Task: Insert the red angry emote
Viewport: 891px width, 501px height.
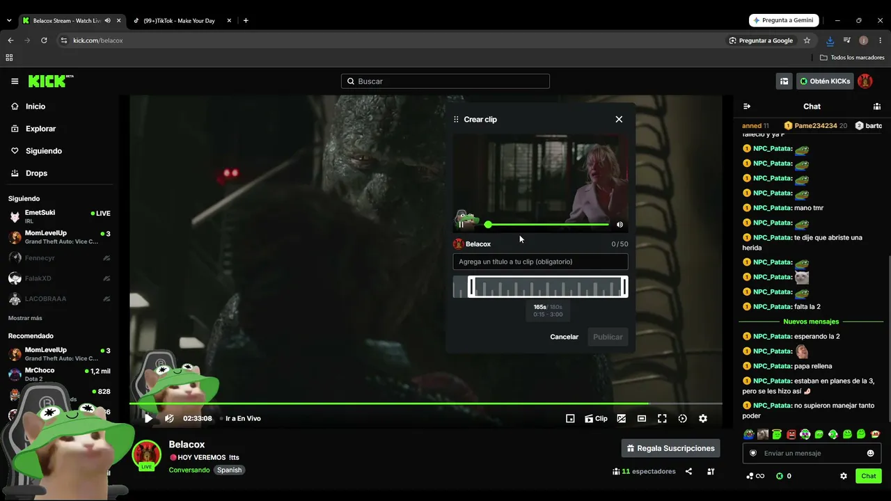Action: coord(791,434)
